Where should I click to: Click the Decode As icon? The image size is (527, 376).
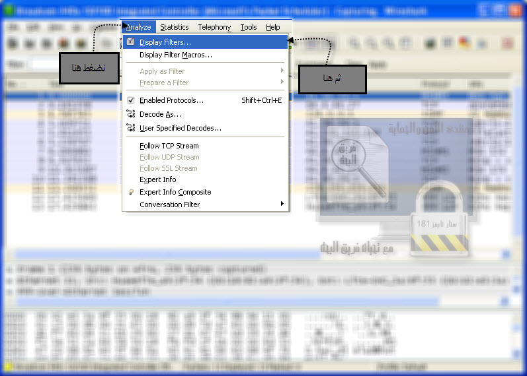point(131,114)
